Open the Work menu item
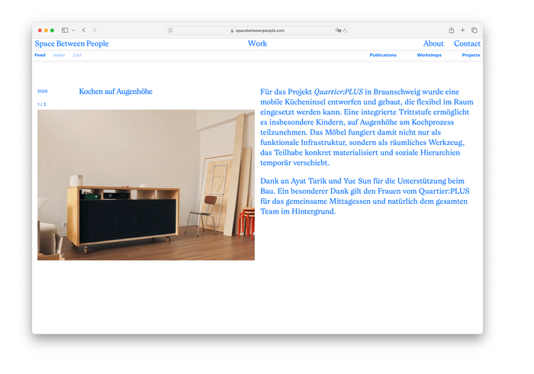534x374 pixels. point(258,44)
